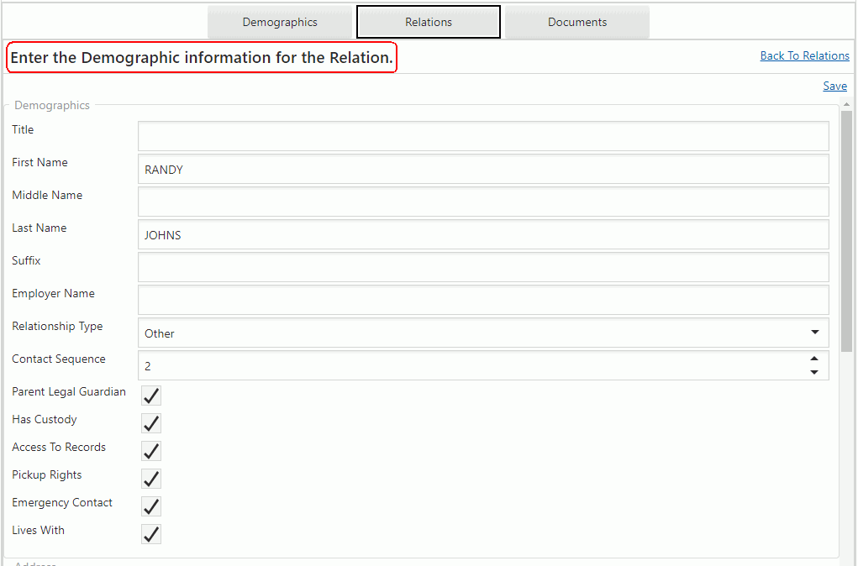858x566 pixels.
Task: Click the Employer Name text field
Action: (483, 300)
